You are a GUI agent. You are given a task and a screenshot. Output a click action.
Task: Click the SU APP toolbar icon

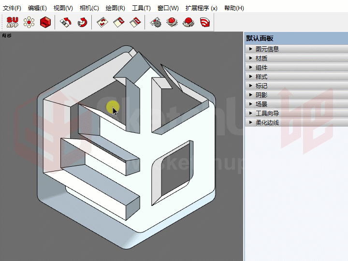(13, 22)
